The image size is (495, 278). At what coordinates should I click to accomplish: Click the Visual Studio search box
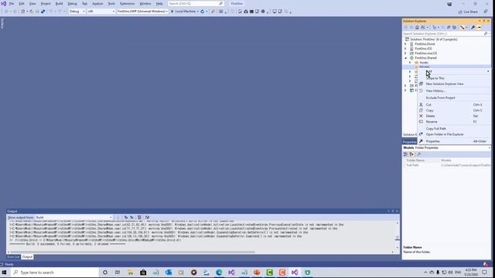point(196,3)
